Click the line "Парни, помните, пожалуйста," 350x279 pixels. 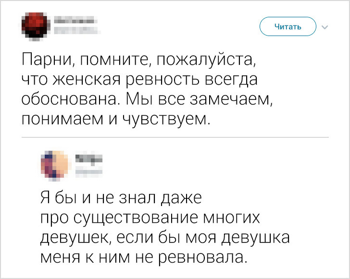[137, 61]
